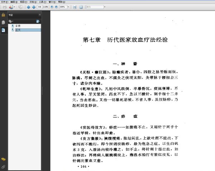Click the Print icon in toolbar
Screen dimensions: 215x171
5,7
